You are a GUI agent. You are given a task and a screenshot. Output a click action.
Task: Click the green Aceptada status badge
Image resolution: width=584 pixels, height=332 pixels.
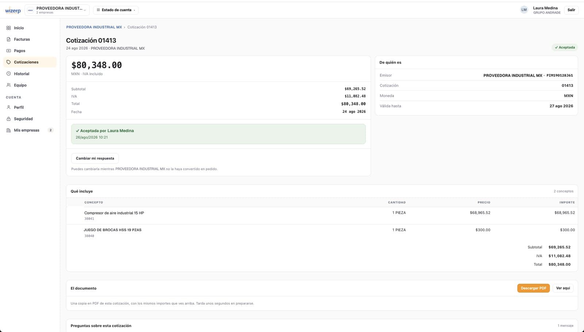coord(565,47)
